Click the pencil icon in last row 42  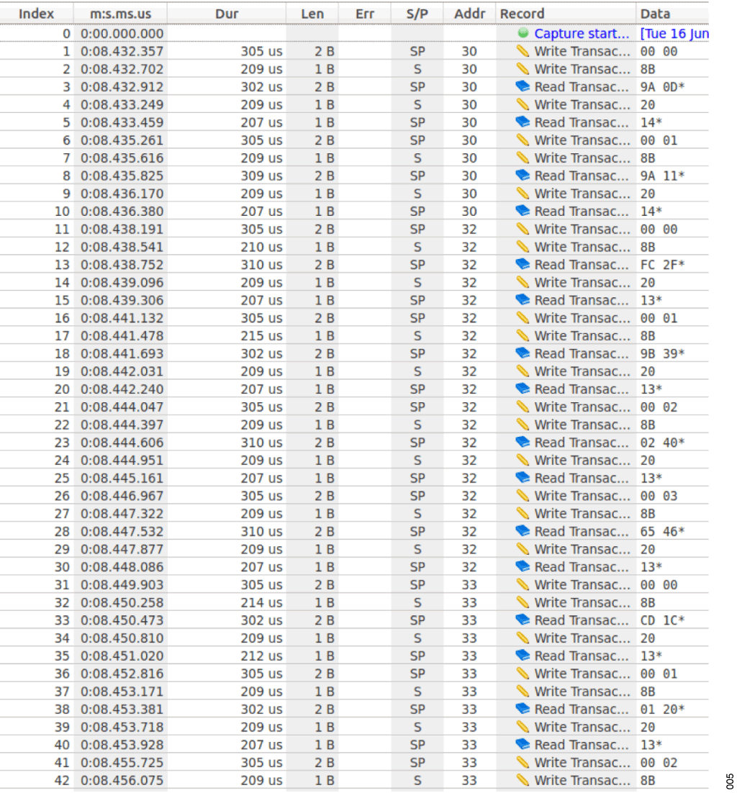pos(523,781)
